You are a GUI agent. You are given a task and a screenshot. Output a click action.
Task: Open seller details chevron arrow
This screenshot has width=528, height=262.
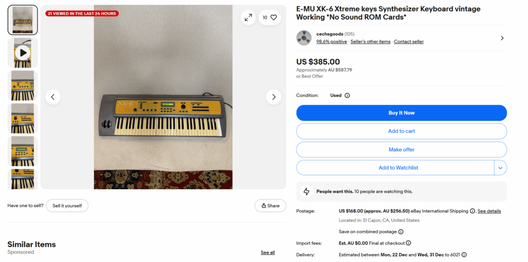(x=502, y=38)
